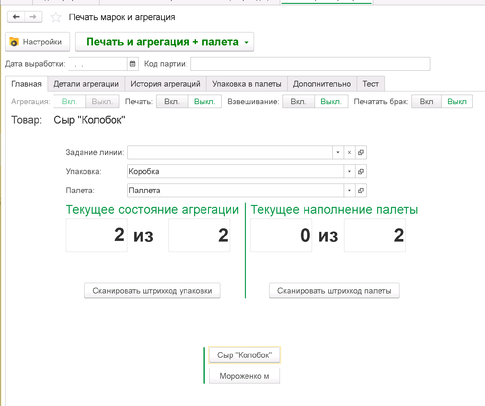The width and height of the screenshot is (485, 406).
Task: Switch to Детали агрегации tab
Action: click(x=86, y=84)
